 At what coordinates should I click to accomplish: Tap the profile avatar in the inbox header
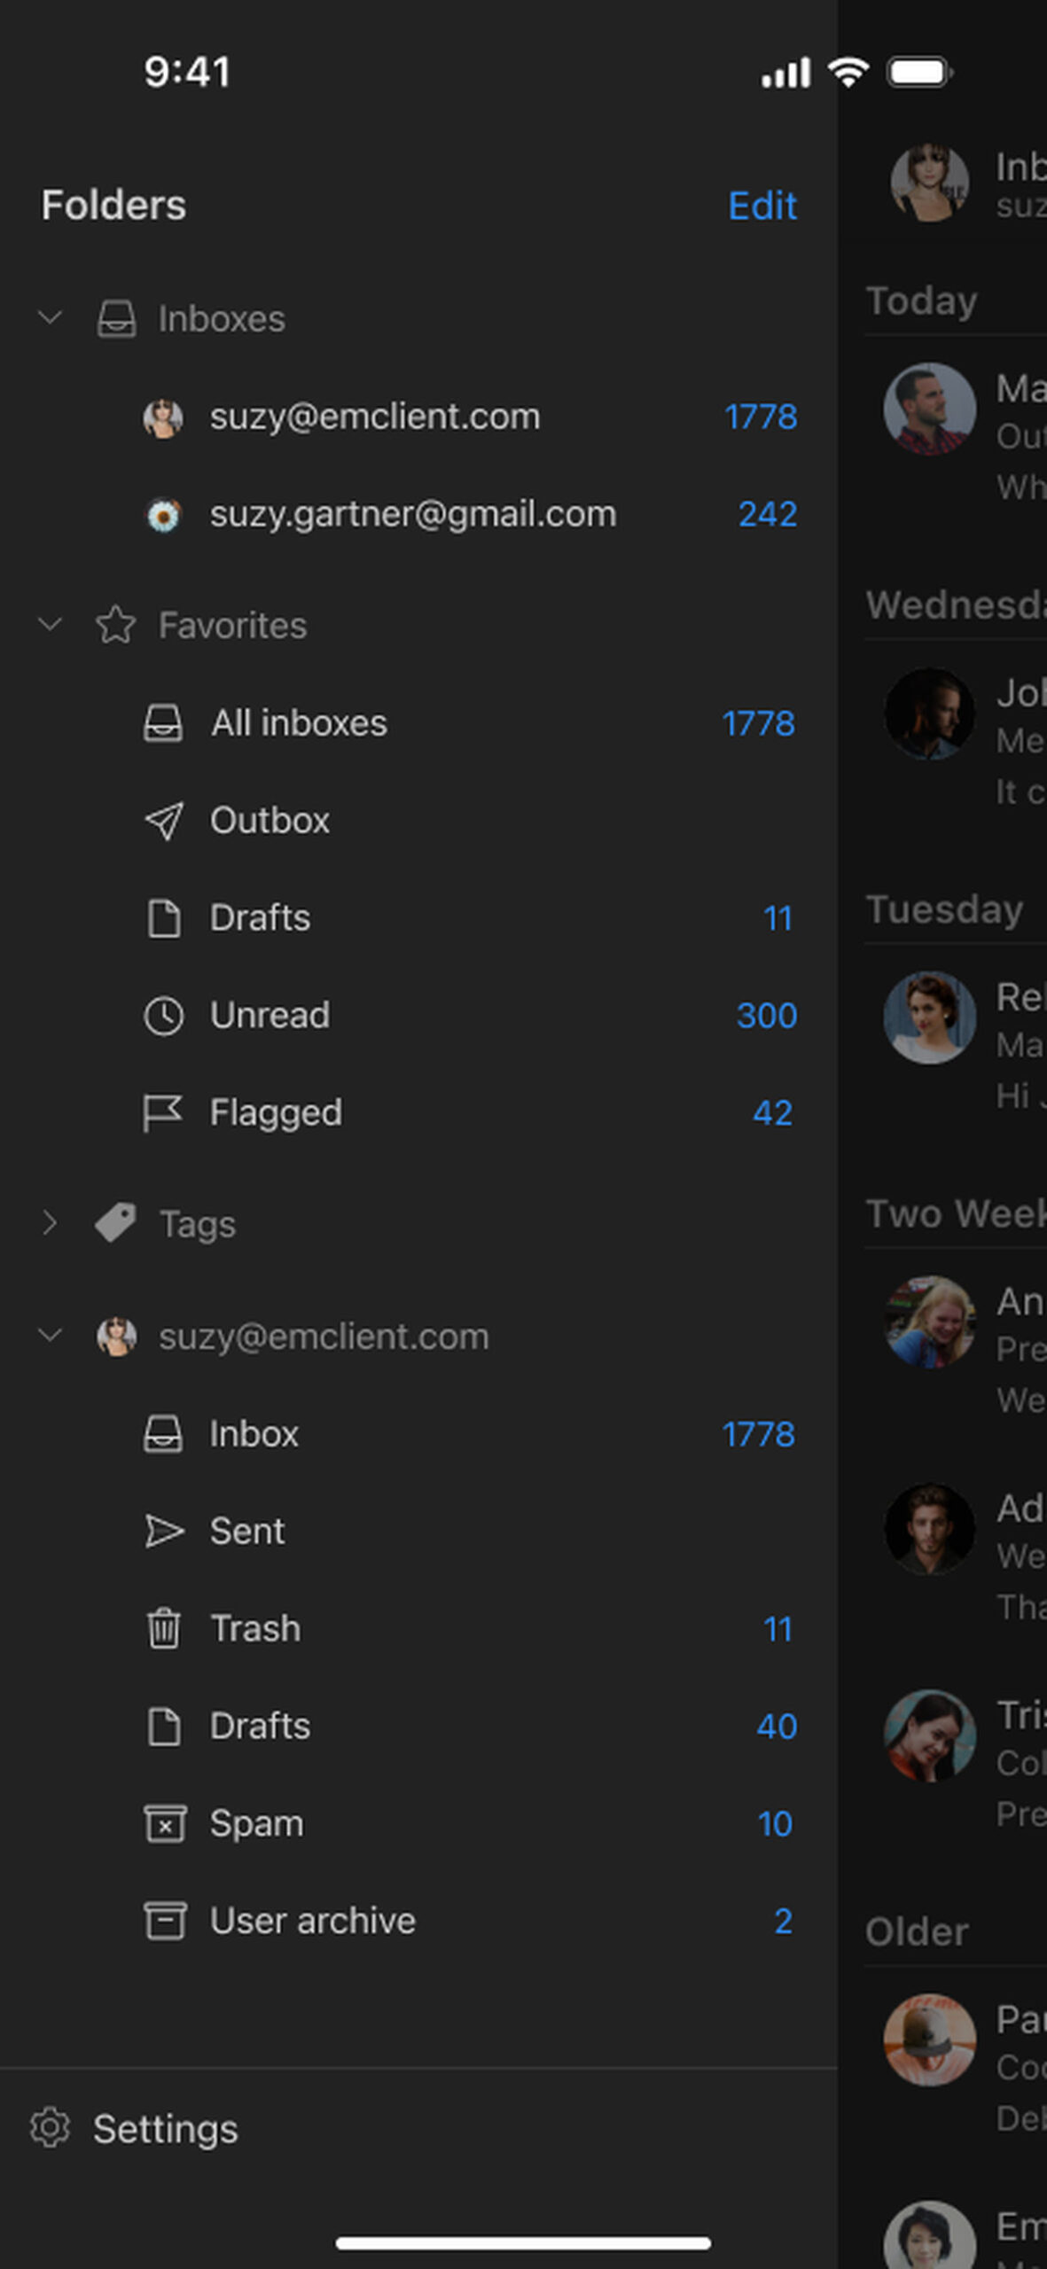click(x=929, y=182)
